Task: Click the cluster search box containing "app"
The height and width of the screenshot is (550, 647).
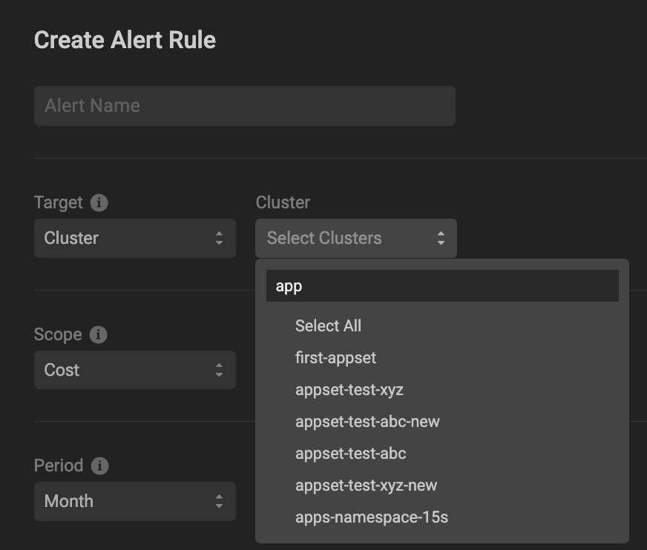Action: 441,285
